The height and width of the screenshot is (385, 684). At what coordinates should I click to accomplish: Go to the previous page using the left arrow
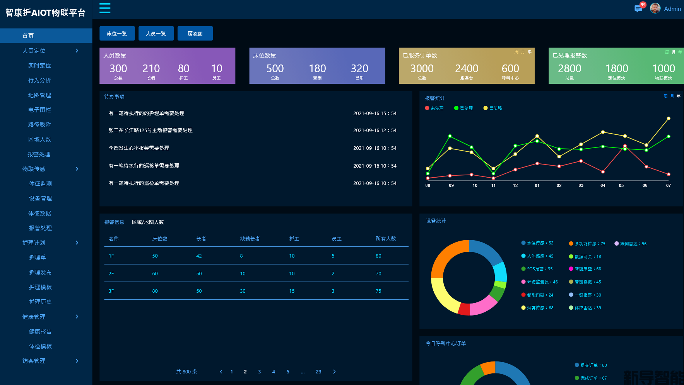[221, 372]
